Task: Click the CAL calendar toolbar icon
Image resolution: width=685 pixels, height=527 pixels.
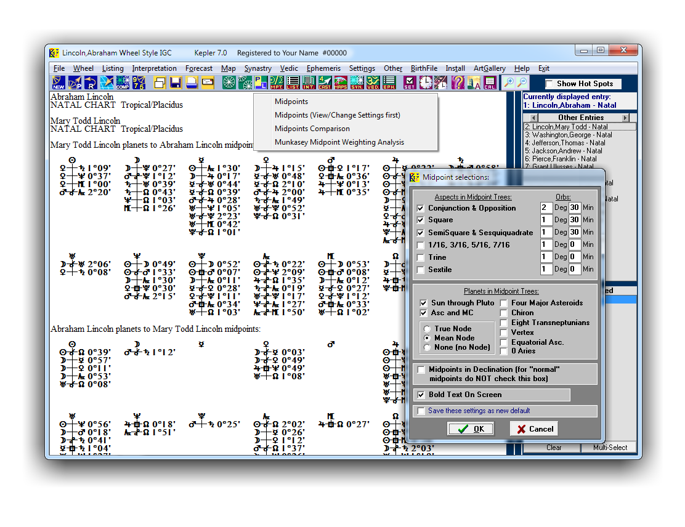Action: [x=490, y=82]
